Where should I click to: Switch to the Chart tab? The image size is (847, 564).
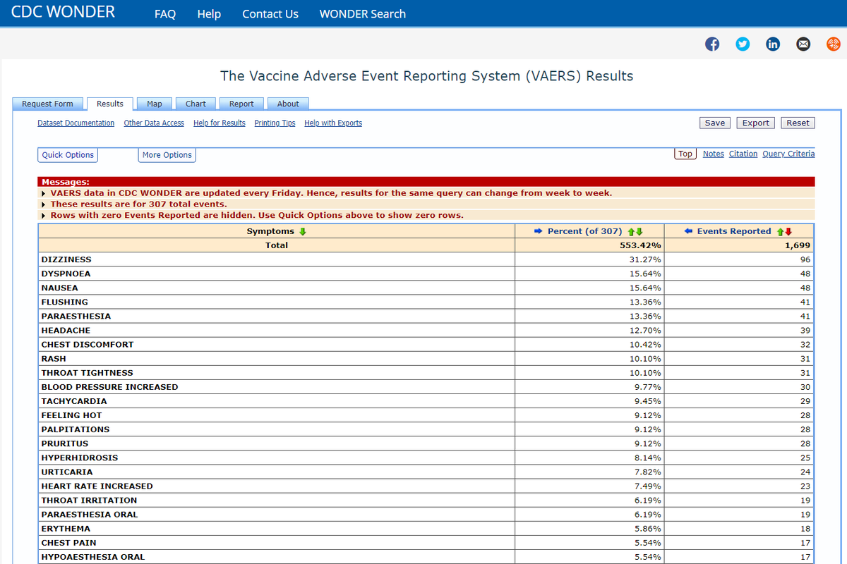pos(196,104)
